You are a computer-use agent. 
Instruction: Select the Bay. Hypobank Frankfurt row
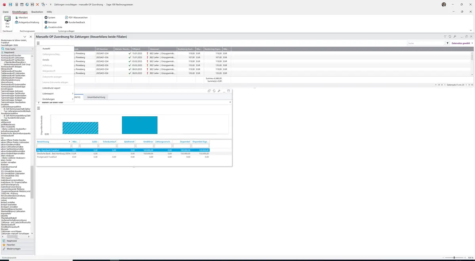click(x=123, y=150)
